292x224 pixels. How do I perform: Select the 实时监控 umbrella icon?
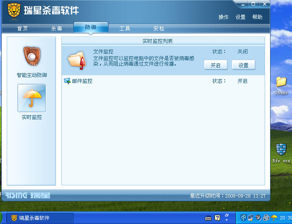pos(32,98)
